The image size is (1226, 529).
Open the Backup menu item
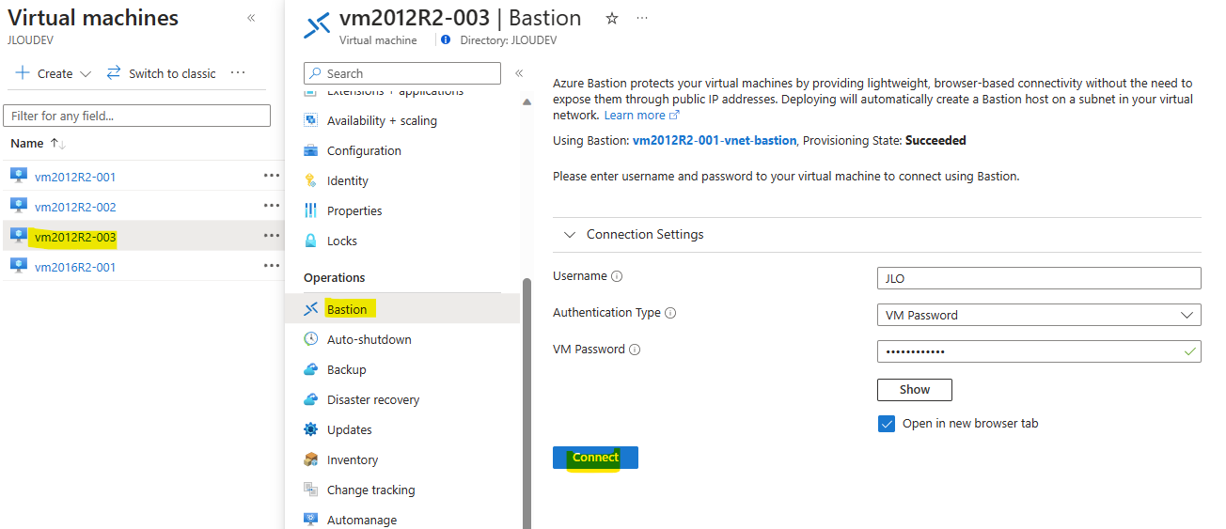tap(347, 369)
